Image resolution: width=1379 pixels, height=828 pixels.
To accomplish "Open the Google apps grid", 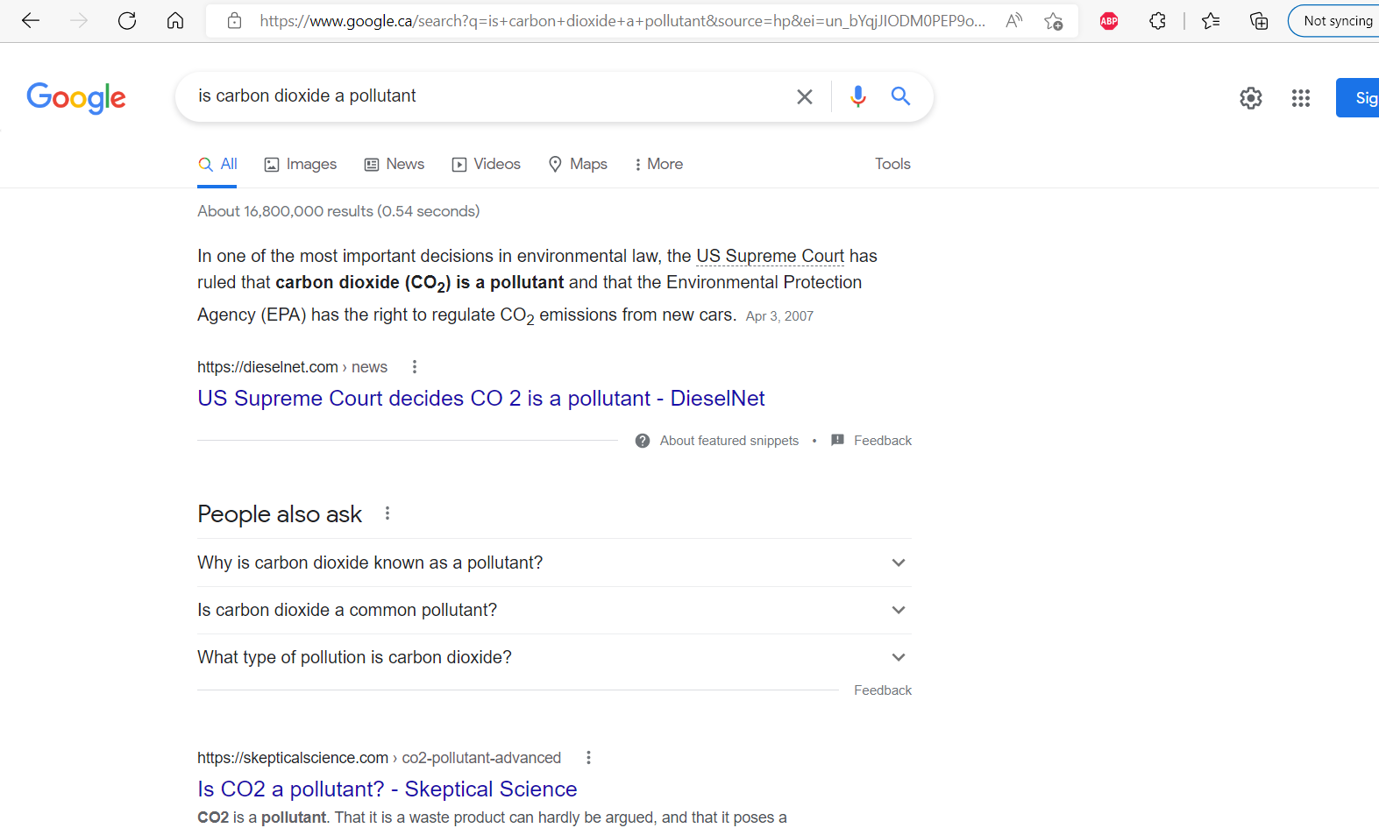I will tap(1301, 98).
